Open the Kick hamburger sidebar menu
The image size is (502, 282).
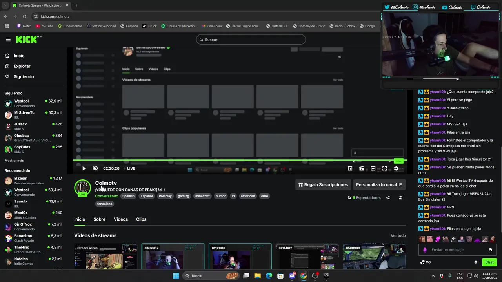(8, 40)
